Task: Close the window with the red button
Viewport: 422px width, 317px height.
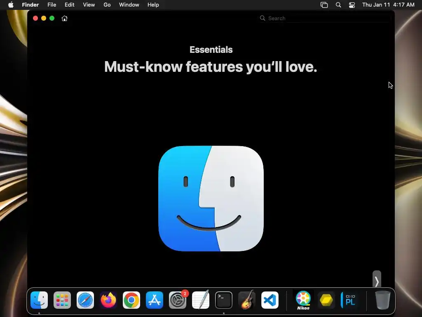Action: tap(35, 18)
